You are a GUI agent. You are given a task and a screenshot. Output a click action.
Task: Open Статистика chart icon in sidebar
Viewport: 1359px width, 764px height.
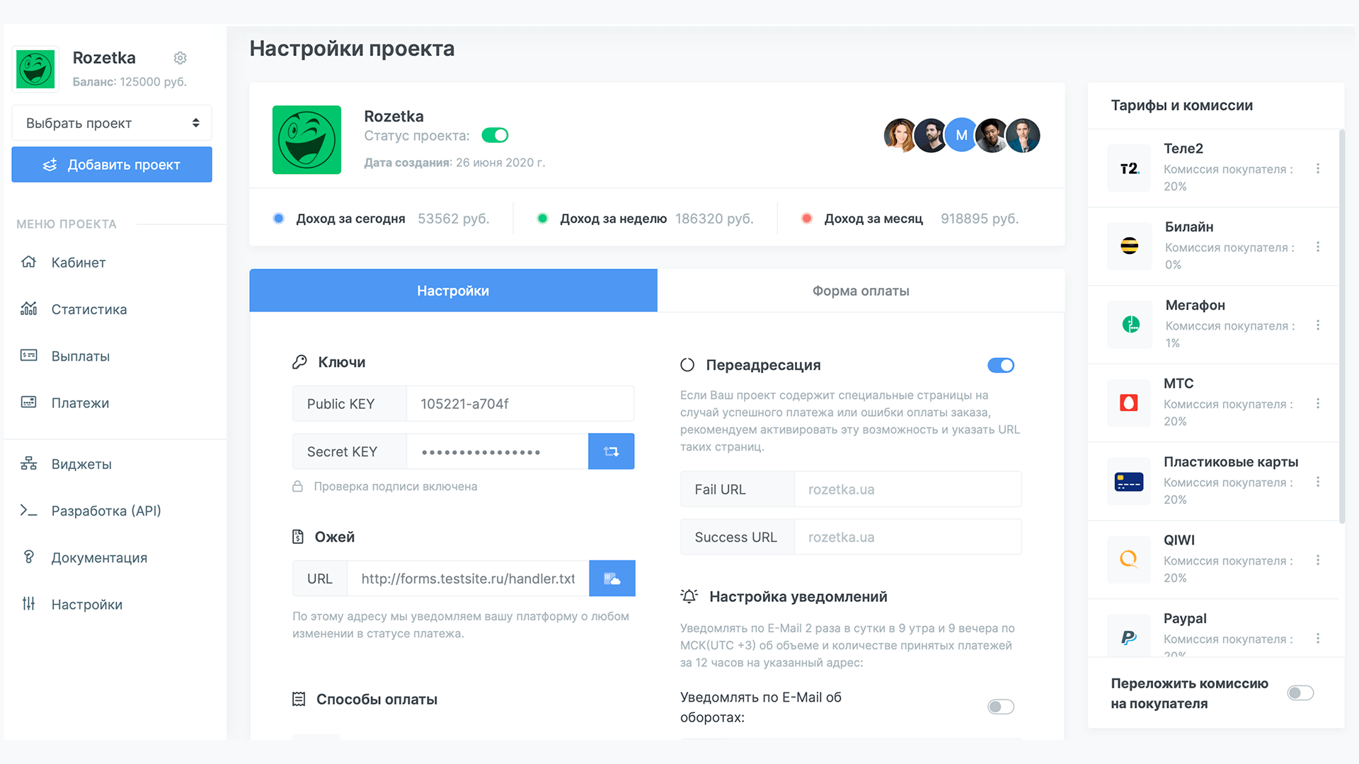point(28,308)
